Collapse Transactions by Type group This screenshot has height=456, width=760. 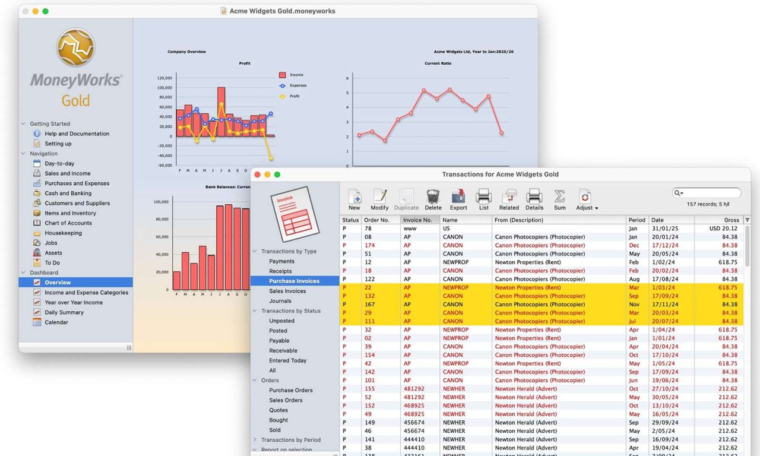pos(255,252)
